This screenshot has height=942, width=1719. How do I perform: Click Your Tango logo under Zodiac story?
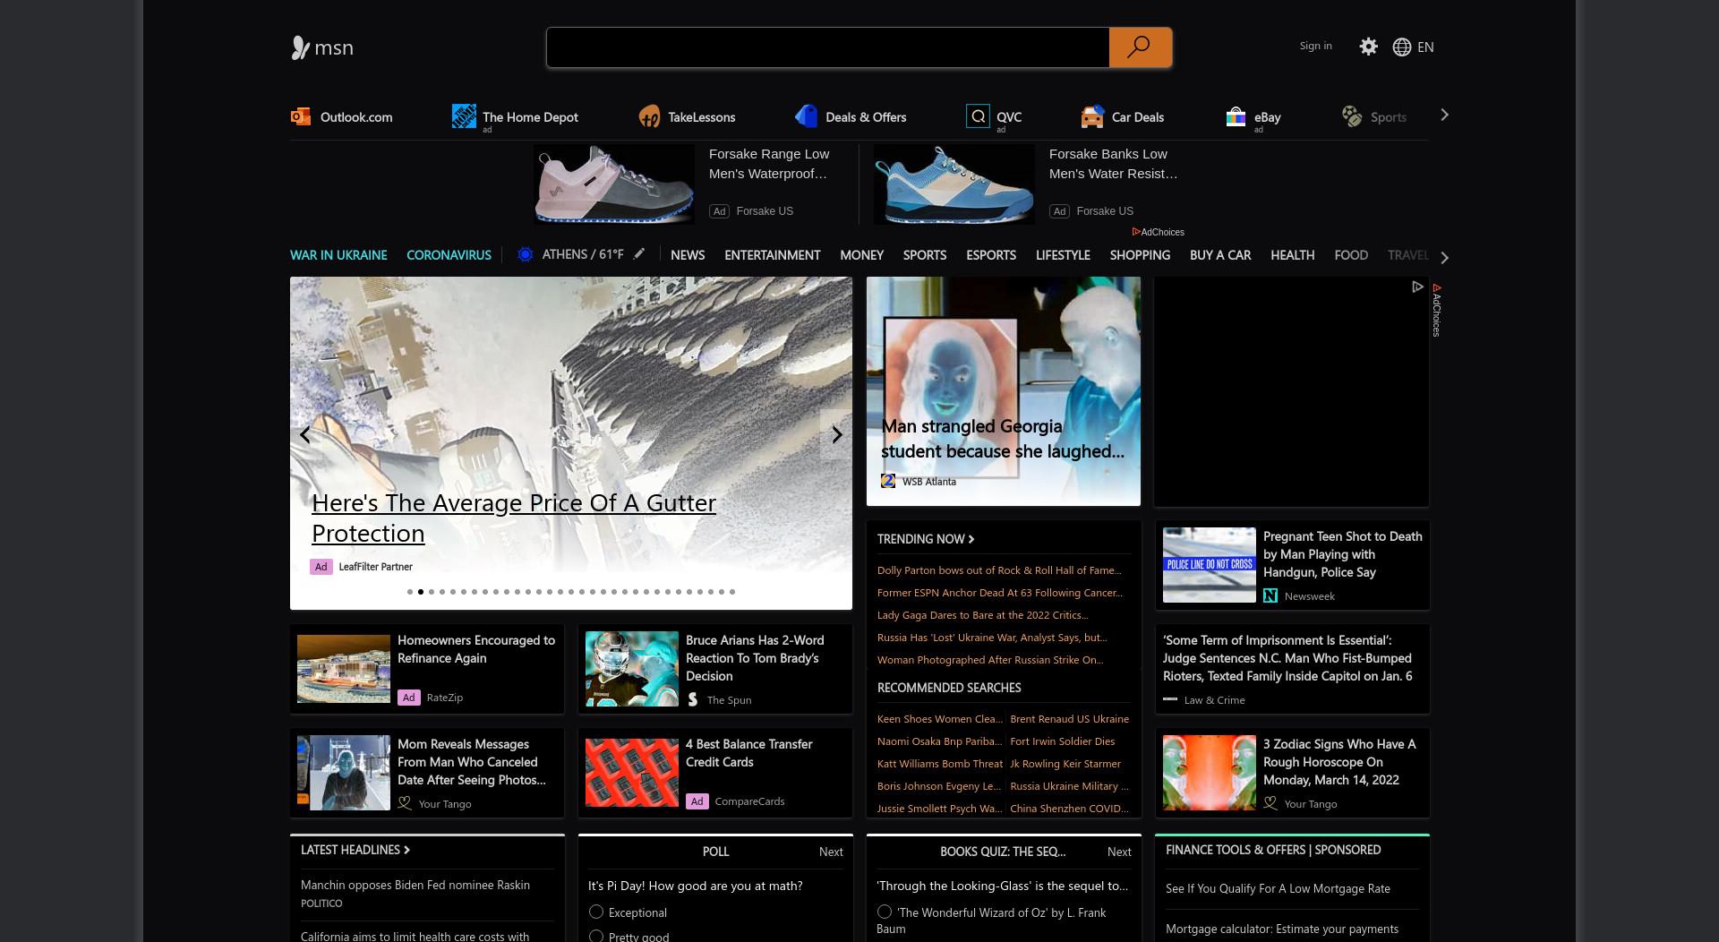click(x=1270, y=803)
